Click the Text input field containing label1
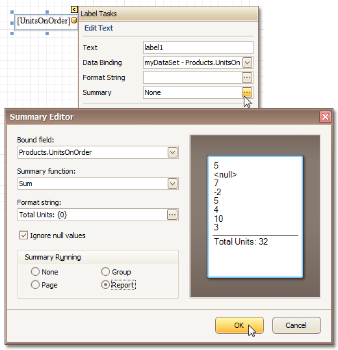338x350 pixels. (x=198, y=47)
